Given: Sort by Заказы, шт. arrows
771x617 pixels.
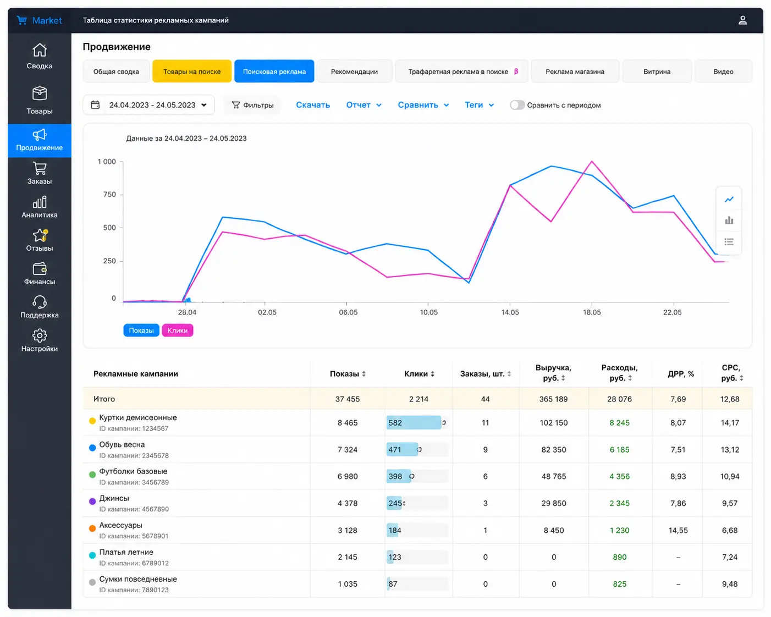Looking at the screenshot, I should click(x=509, y=374).
